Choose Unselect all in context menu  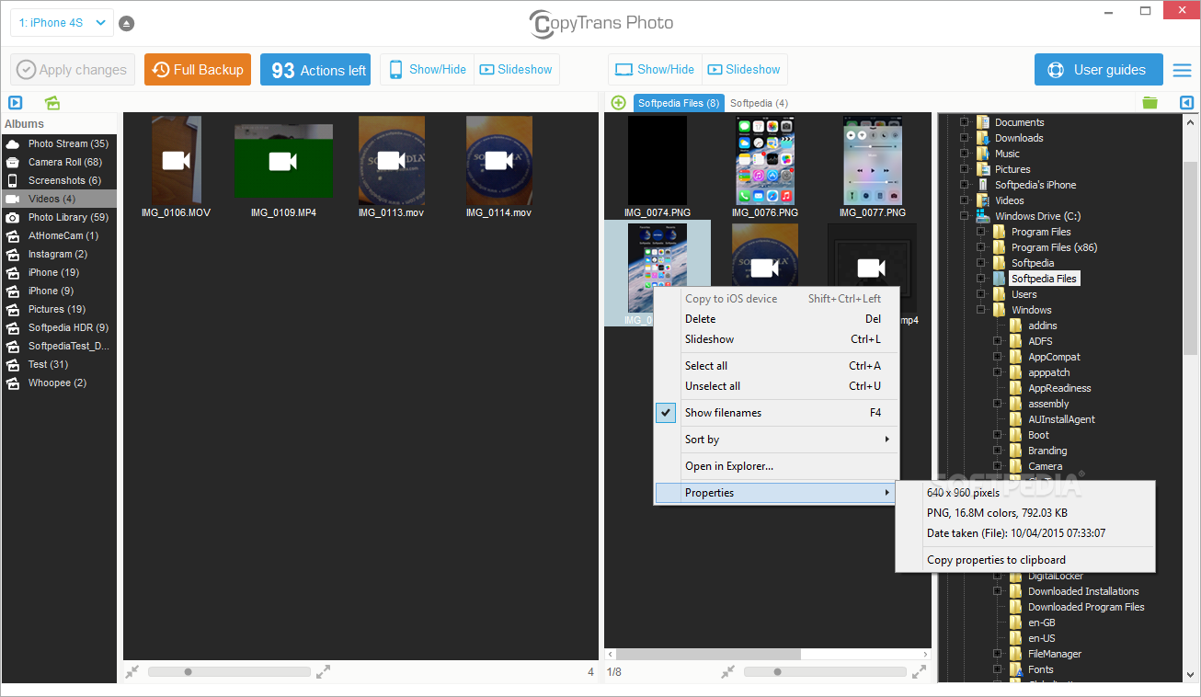pyautogui.click(x=775, y=386)
